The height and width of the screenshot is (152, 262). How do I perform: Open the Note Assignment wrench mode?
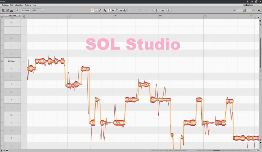[x=101, y=10]
